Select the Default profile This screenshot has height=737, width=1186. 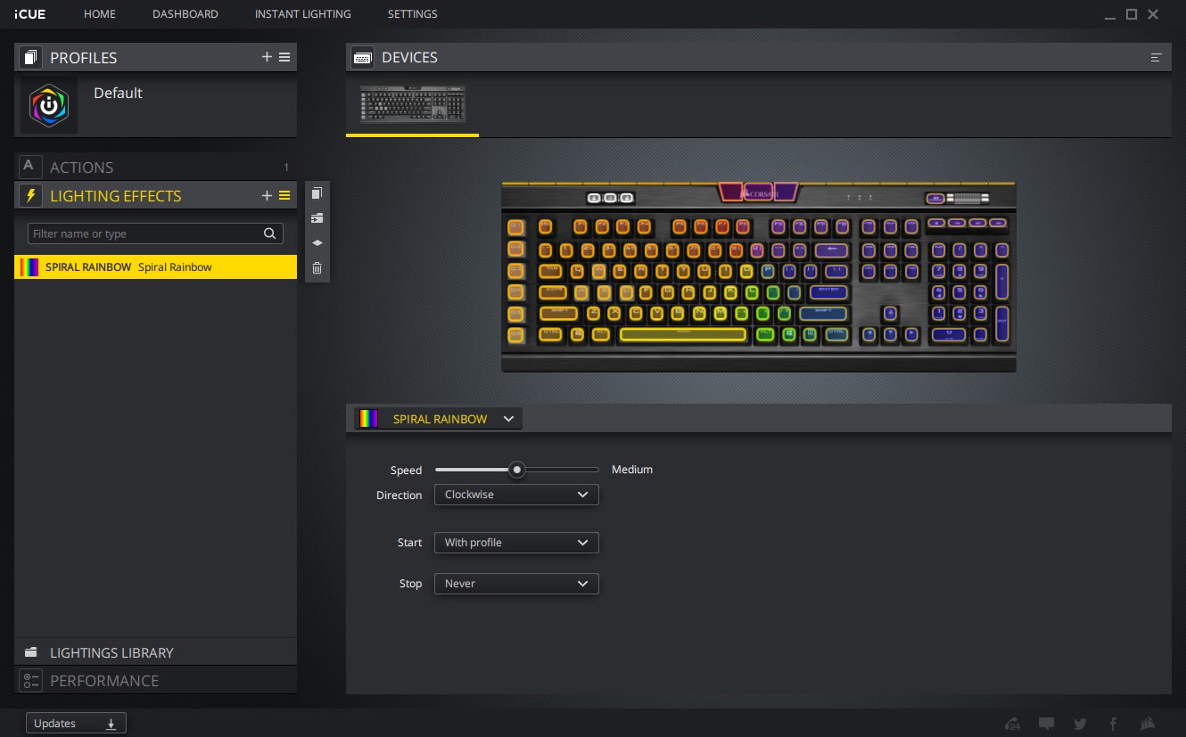coord(156,106)
